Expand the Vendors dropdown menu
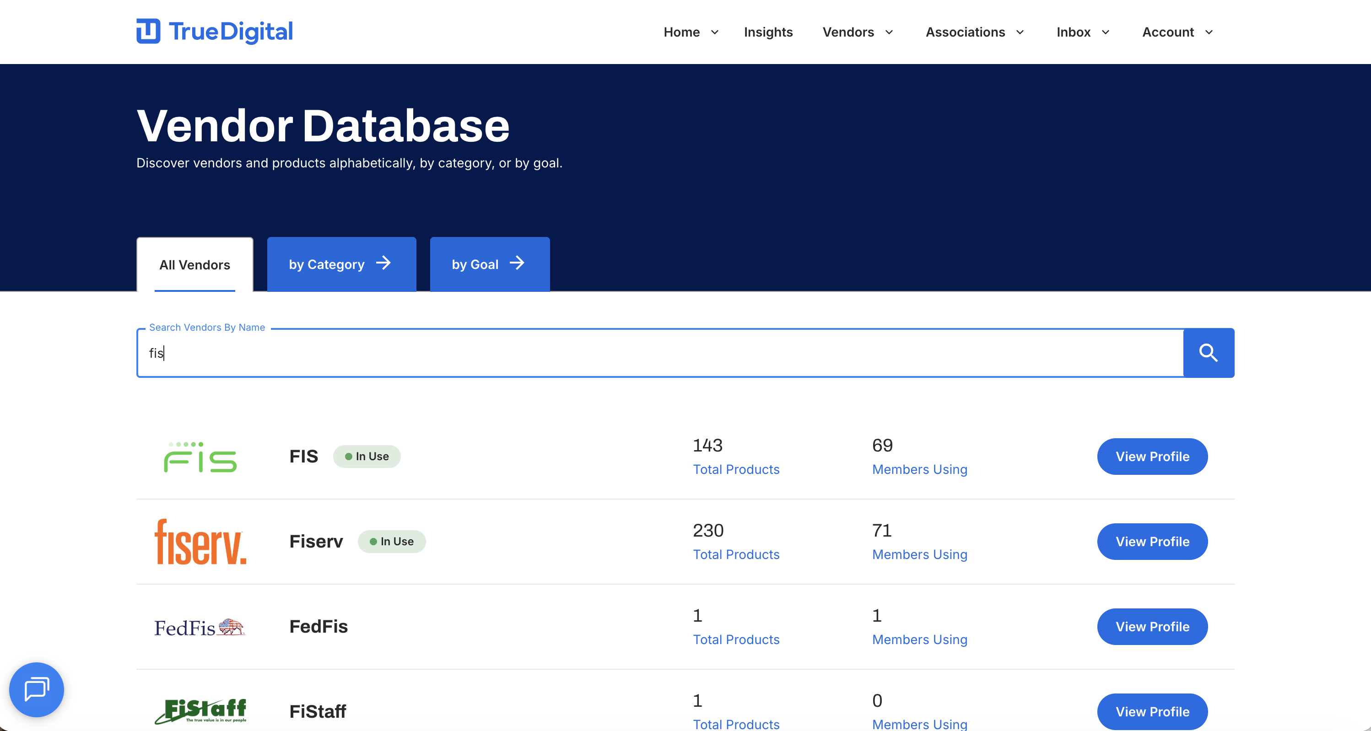Viewport: 1371px width, 731px height. (857, 32)
